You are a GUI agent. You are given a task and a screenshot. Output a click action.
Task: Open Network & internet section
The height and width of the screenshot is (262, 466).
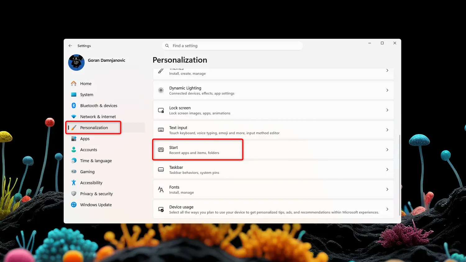(106, 117)
